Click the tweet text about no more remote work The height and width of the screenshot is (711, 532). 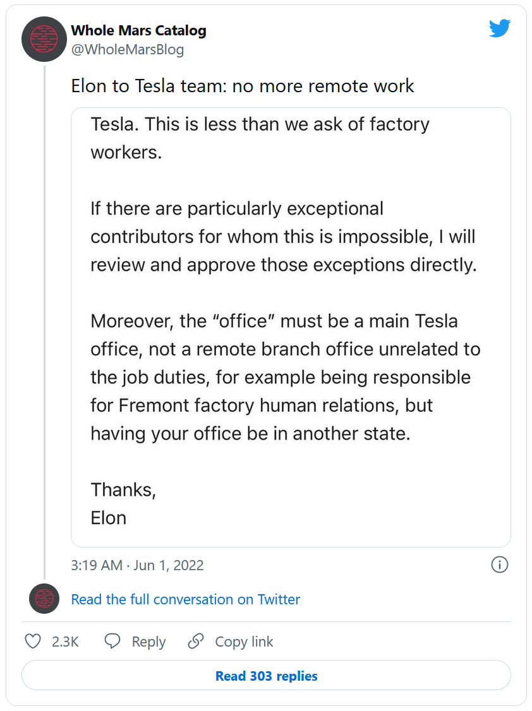tap(243, 86)
